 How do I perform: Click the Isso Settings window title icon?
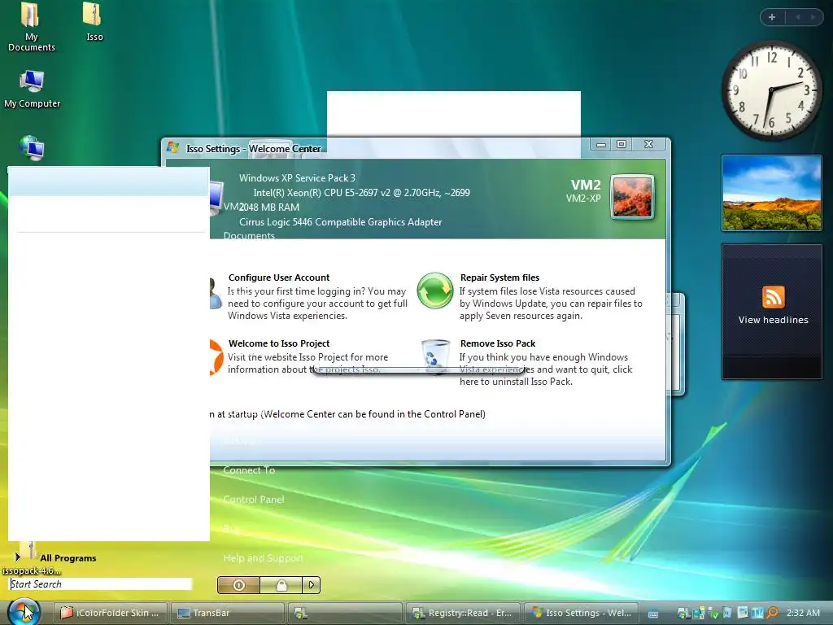coord(172,148)
